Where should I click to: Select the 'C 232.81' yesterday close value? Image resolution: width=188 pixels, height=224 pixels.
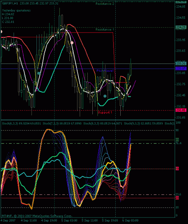point(8,22)
